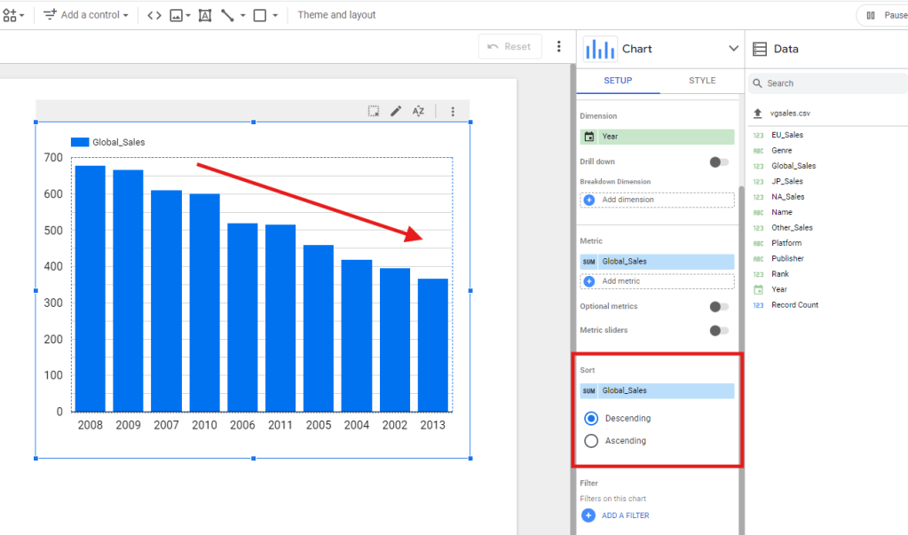Enable the Drill down toggle
This screenshot has width=908, height=535.
click(x=719, y=161)
